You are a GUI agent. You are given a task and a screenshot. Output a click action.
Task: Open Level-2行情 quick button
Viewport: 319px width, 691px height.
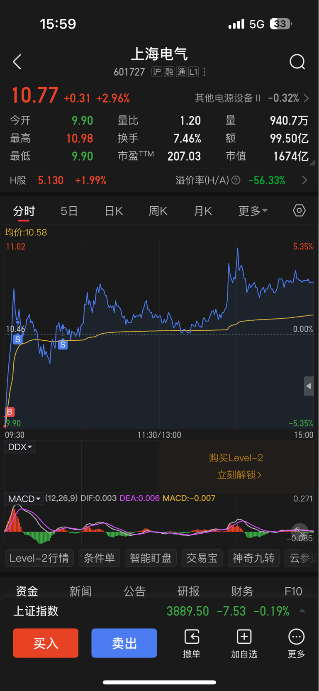(39, 558)
